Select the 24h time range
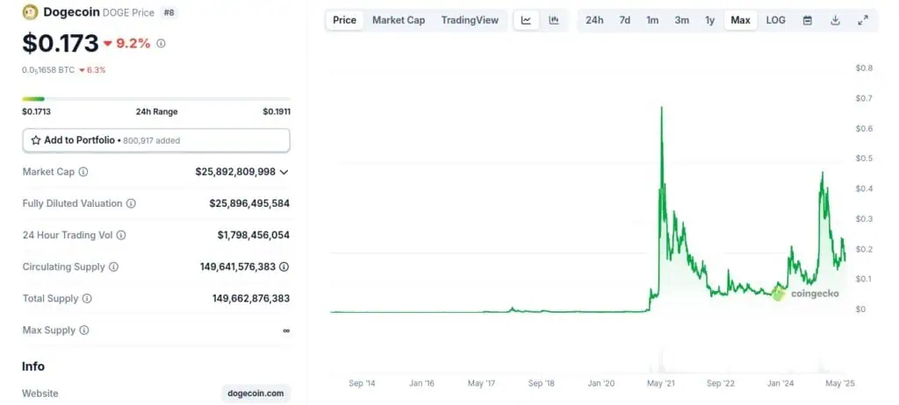Screen dimensions: 899x405 (x=594, y=20)
